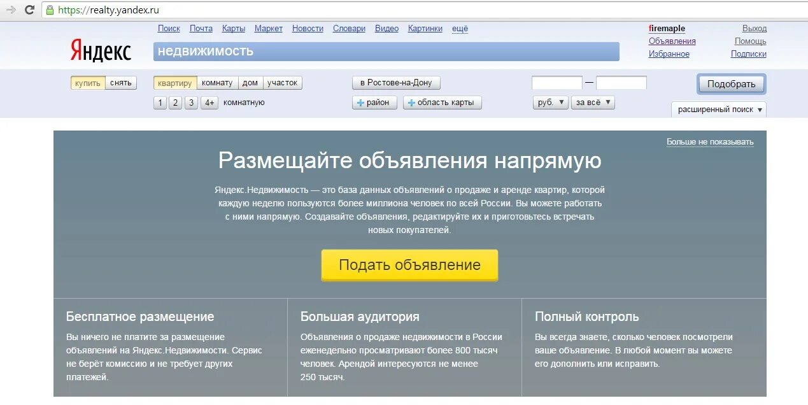The width and height of the screenshot is (808, 405).
Task: Select the купить toggle
Action: 88,83
